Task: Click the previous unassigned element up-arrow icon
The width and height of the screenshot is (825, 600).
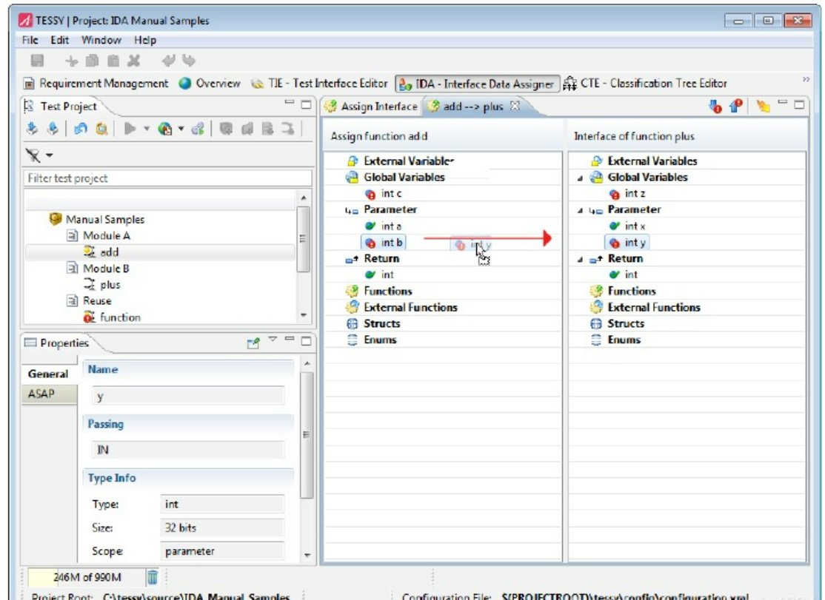Action: pos(735,107)
